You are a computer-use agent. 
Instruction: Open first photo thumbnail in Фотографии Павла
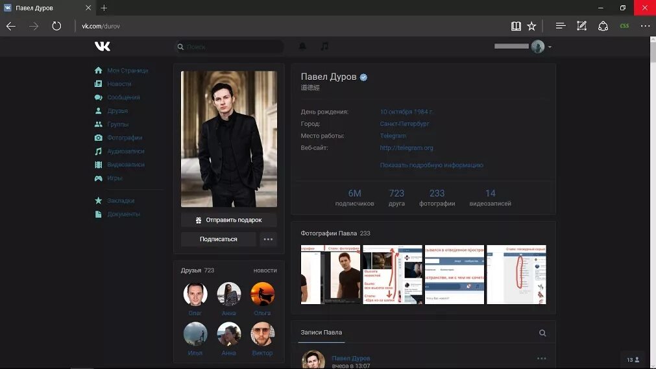330,274
